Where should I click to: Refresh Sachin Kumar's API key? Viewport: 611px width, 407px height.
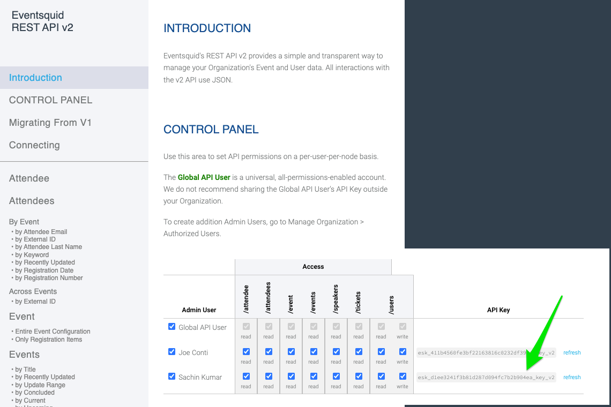point(572,377)
